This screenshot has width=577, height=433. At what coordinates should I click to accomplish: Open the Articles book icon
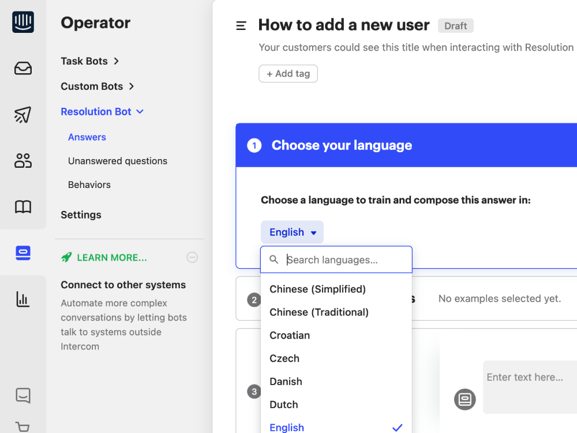23,207
